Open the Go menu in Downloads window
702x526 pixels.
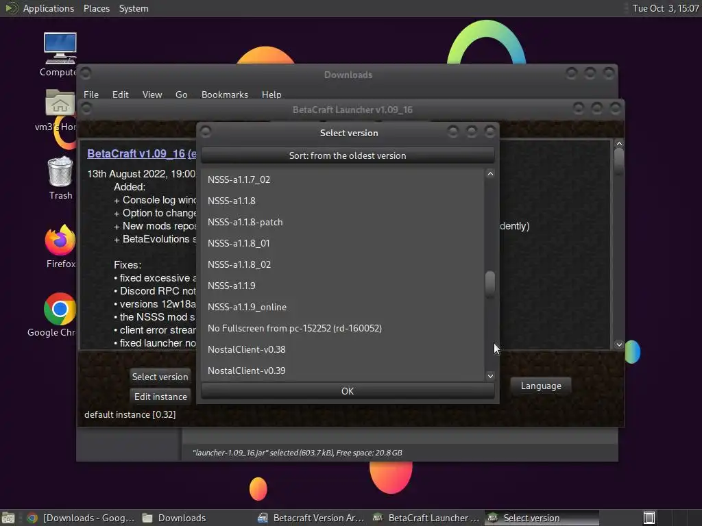(181, 95)
